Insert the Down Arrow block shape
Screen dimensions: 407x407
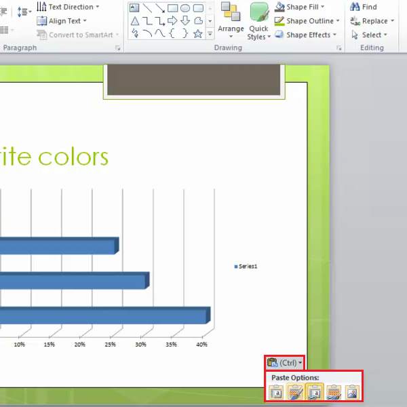click(185, 21)
